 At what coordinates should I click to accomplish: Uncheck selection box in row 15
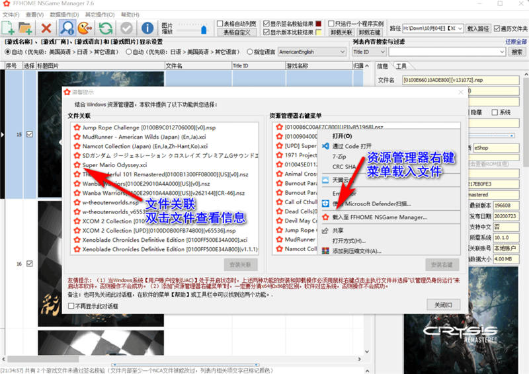(x=30, y=134)
